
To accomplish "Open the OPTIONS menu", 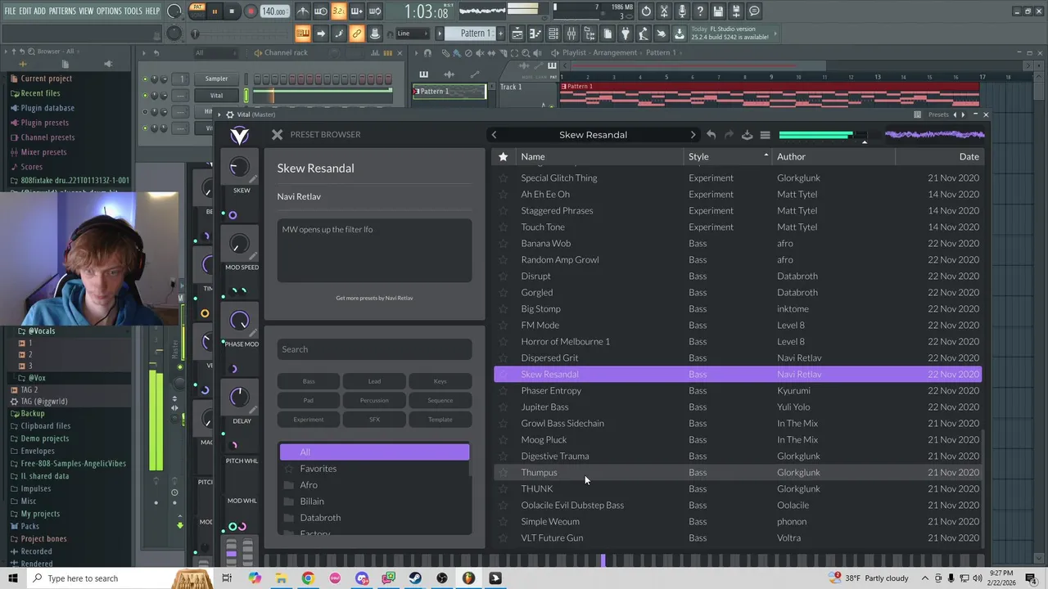I will tap(109, 11).
